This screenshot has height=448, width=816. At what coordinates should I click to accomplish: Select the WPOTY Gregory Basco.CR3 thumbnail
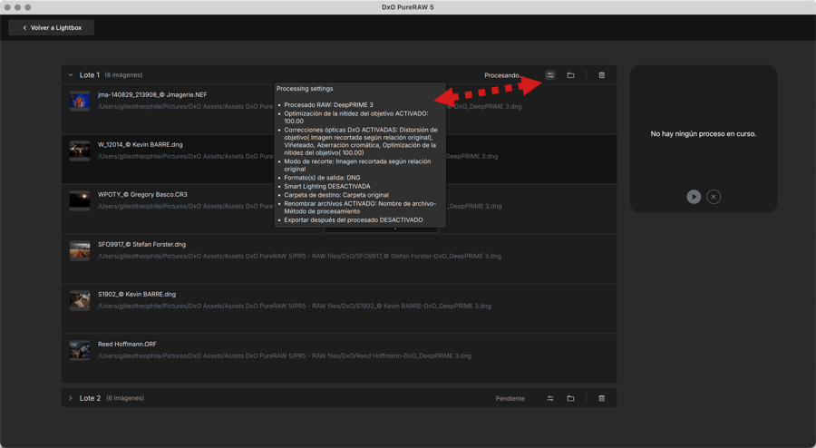pos(80,200)
